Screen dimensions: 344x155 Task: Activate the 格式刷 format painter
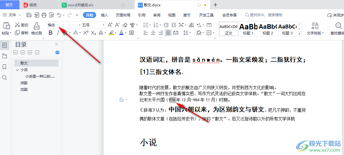point(36,29)
